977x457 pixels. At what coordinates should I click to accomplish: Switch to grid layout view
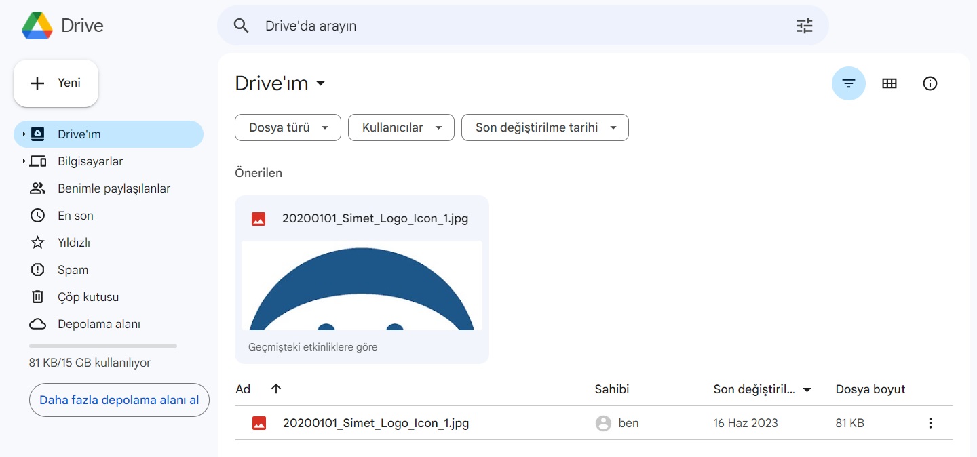889,83
